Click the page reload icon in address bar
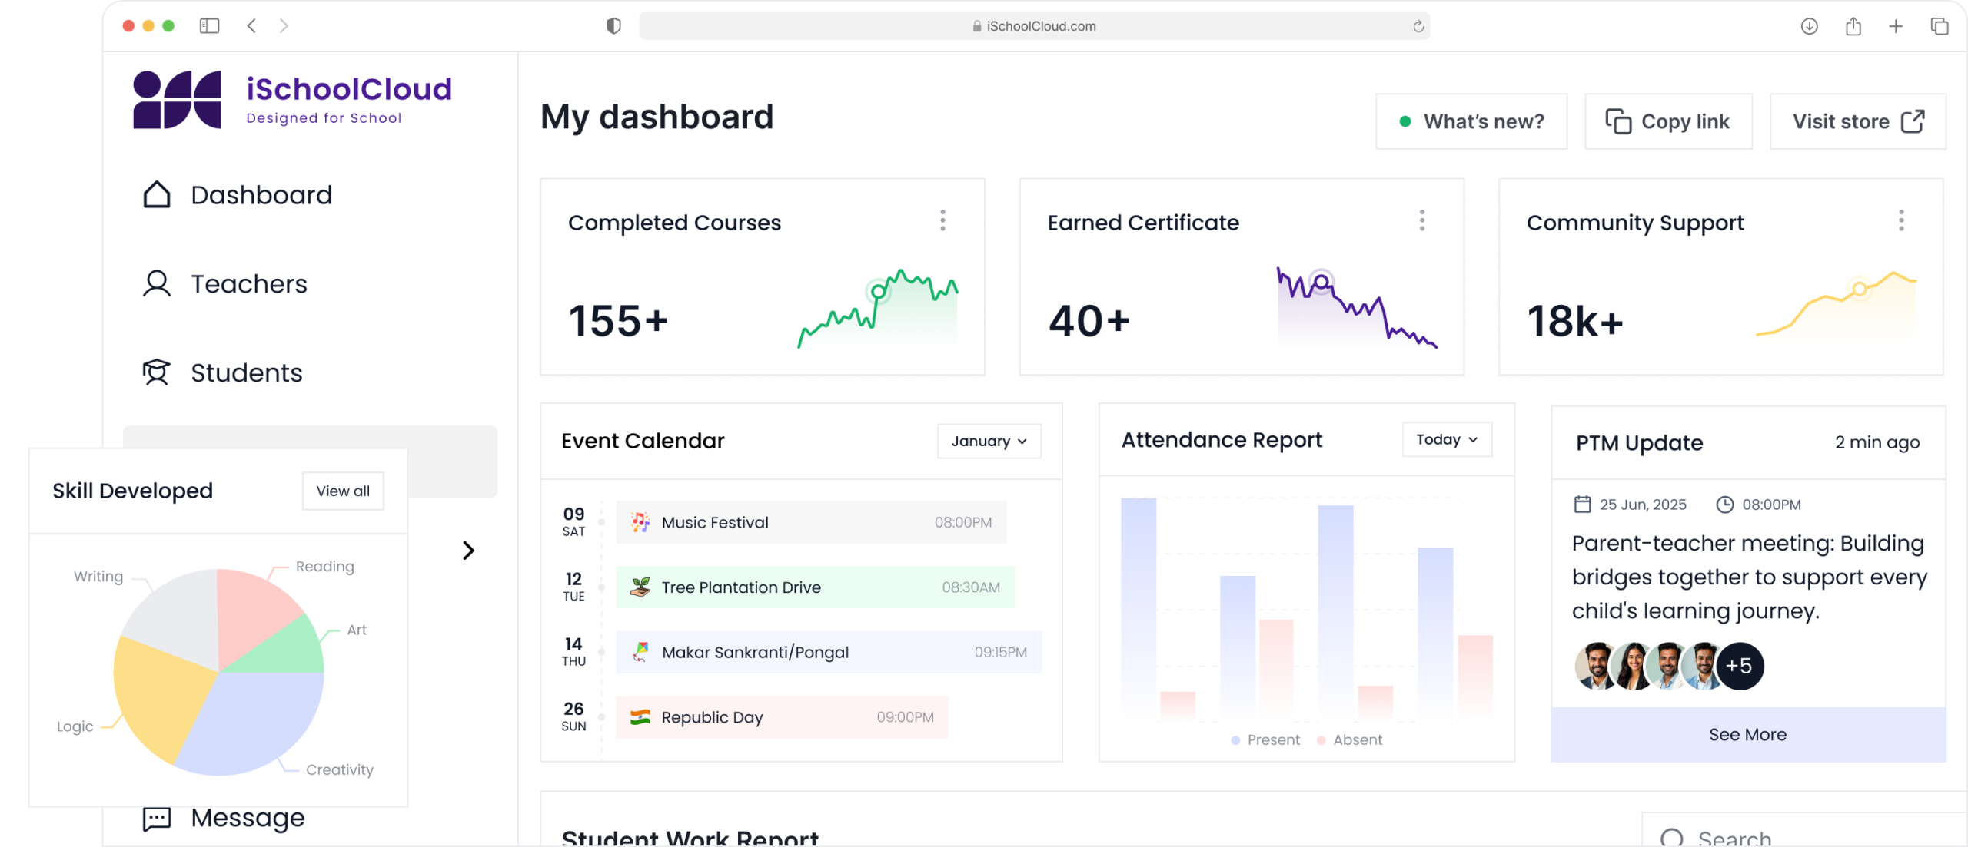Screen dimensions: 1968x847 1418,26
